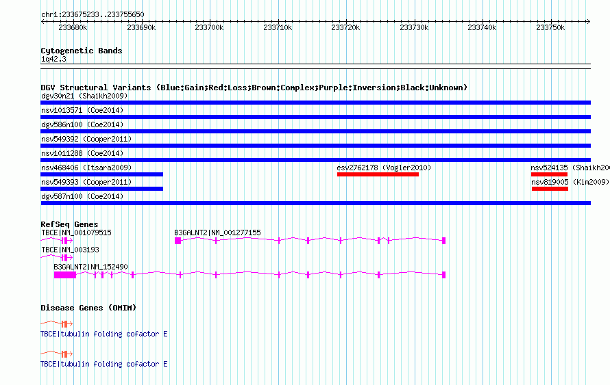Click the DGV Structural Variants track title
Screen dimensions: 610x385
point(254,88)
